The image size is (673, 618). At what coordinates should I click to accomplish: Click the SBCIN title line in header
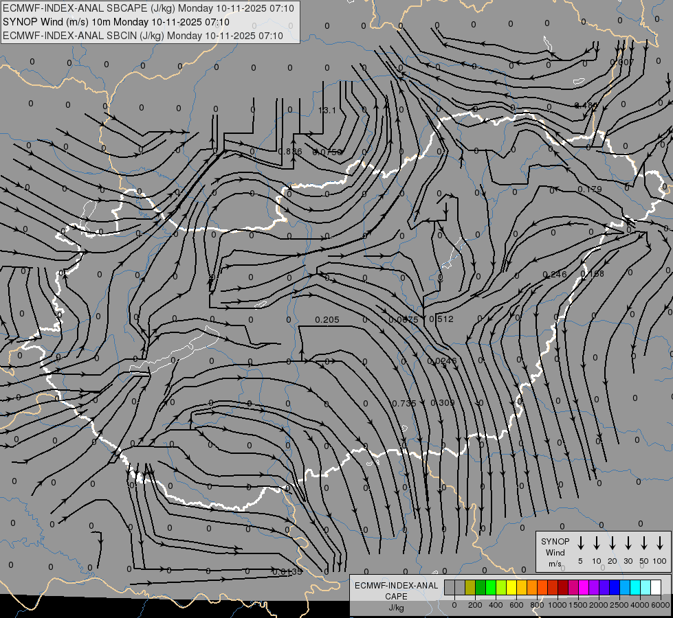(143, 36)
